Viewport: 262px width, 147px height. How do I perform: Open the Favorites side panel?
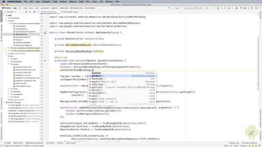[x=1, y=118]
